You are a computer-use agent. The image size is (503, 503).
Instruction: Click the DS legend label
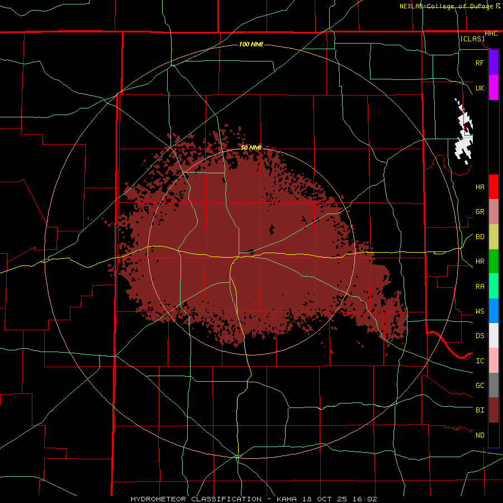480,336
